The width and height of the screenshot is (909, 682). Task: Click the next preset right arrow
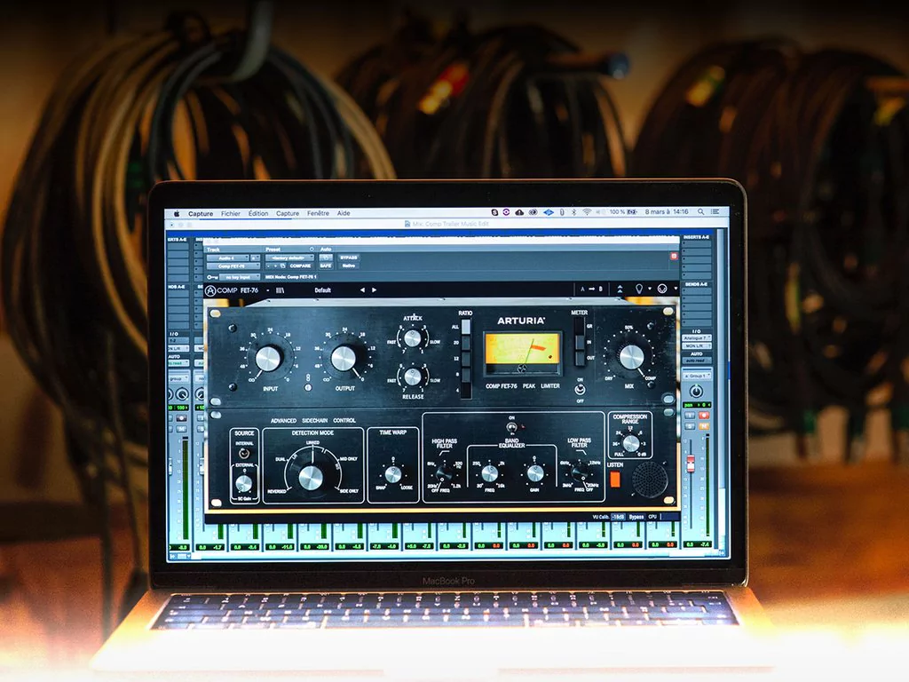pyautogui.click(x=374, y=289)
